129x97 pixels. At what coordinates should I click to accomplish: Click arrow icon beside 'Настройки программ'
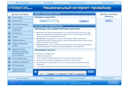pos(9,24)
